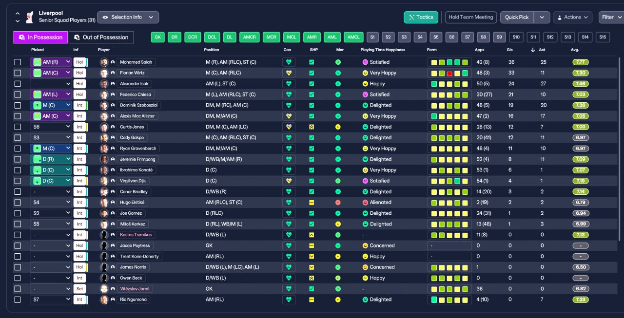624x318 pixels.
Task: Switch to the In Possession tab
Action: (x=40, y=37)
